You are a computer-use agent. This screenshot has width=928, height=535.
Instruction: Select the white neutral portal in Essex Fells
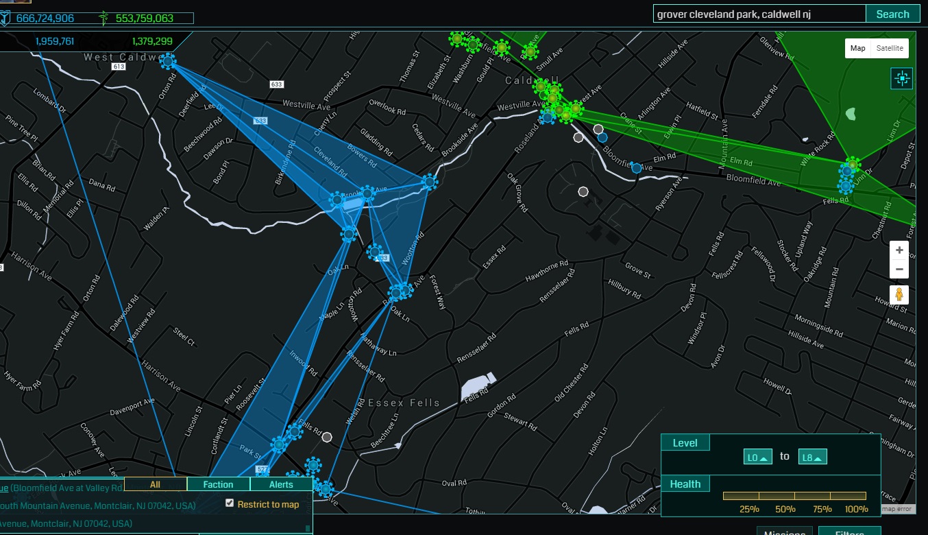pyautogui.click(x=327, y=437)
